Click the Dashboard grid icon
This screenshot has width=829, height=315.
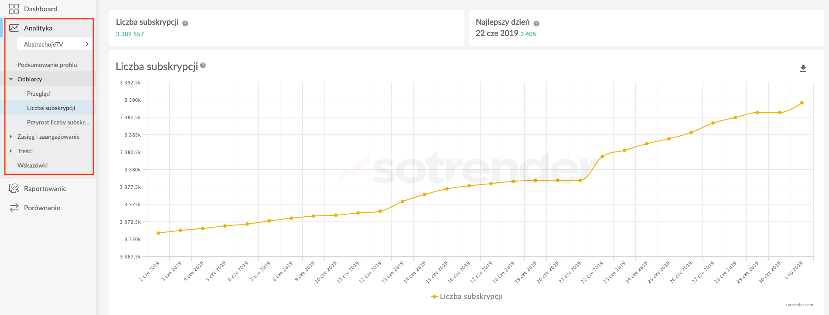[14, 9]
